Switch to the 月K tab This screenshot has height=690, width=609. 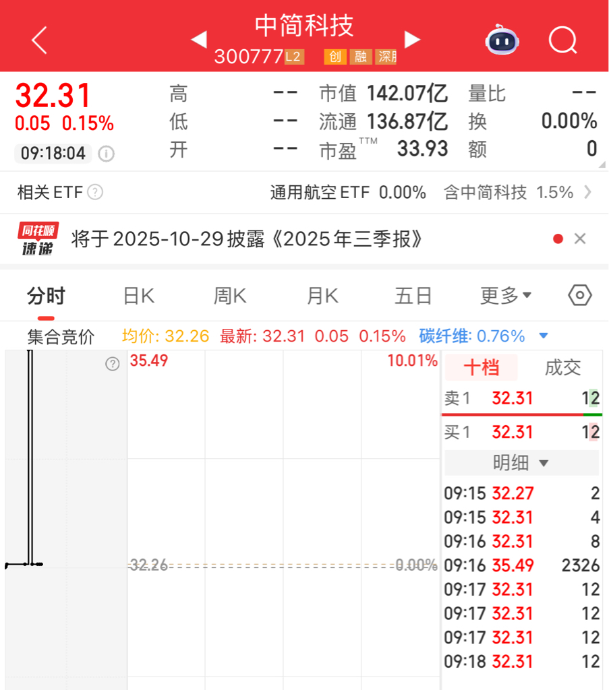322,296
